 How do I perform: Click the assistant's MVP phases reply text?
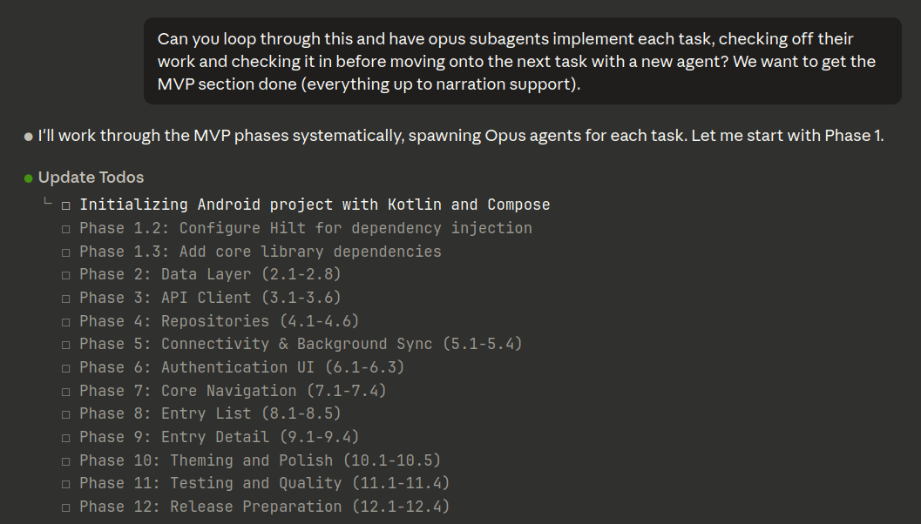coord(460,136)
